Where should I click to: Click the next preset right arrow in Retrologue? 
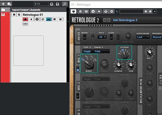(x=109, y=20)
